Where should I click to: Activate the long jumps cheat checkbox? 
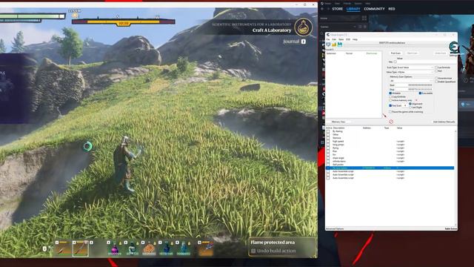coord(328,145)
